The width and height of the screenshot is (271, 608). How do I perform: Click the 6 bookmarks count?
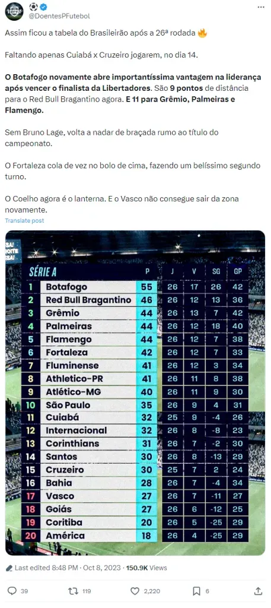coord(207,591)
